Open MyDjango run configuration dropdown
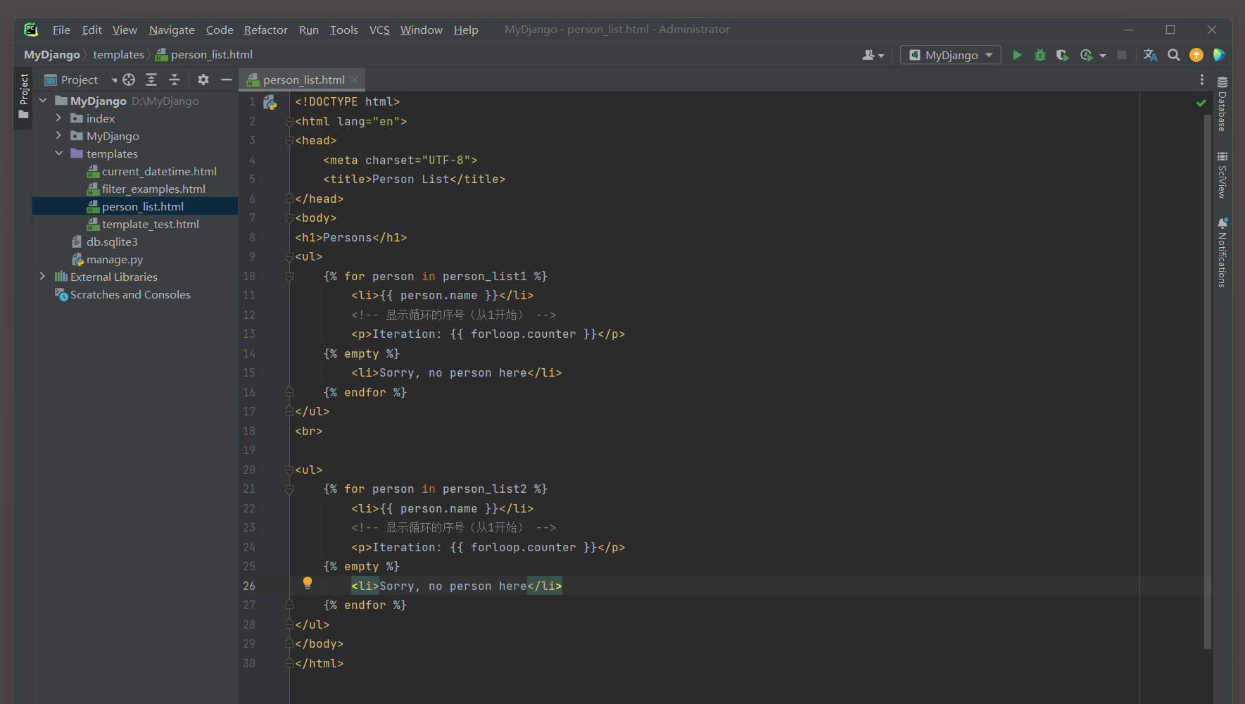 click(951, 55)
